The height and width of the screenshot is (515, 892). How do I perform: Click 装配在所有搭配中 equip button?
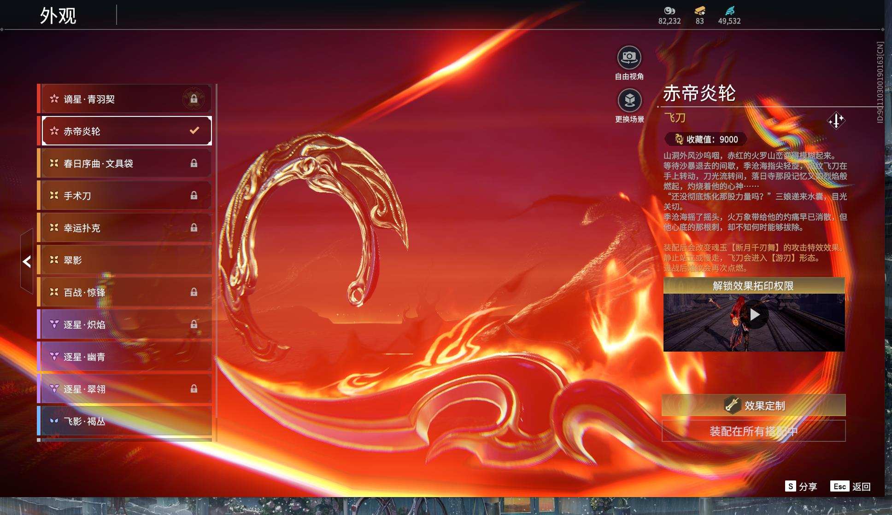click(x=754, y=431)
